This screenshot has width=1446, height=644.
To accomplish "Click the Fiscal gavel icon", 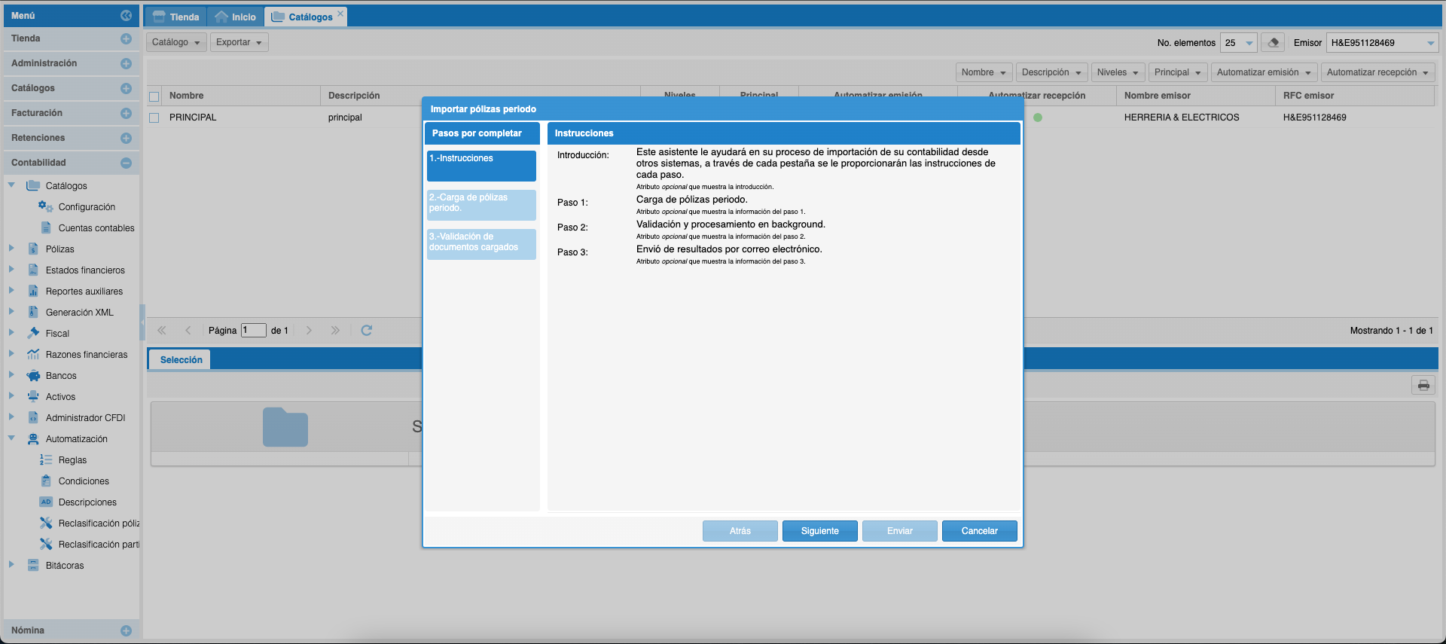I will [x=33, y=333].
